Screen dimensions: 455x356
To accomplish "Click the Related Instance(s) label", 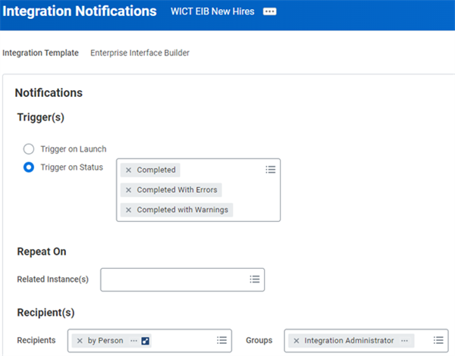I will click(x=53, y=279).
